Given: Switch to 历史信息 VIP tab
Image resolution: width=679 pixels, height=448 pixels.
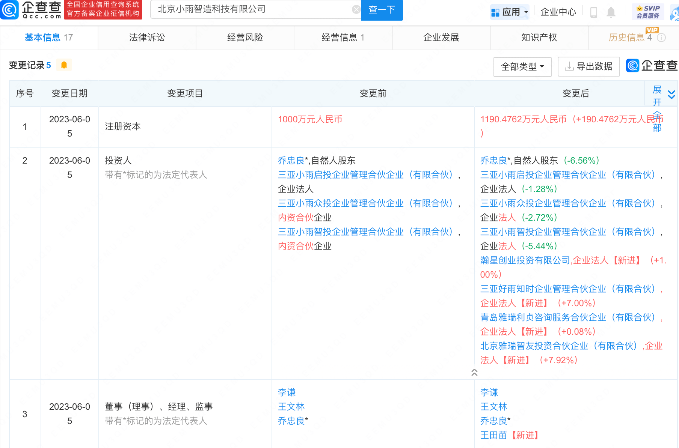Looking at the screenshot, I should (633, 38).
